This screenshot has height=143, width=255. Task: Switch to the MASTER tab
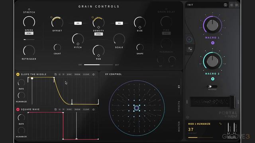click(x=179, y=127)
